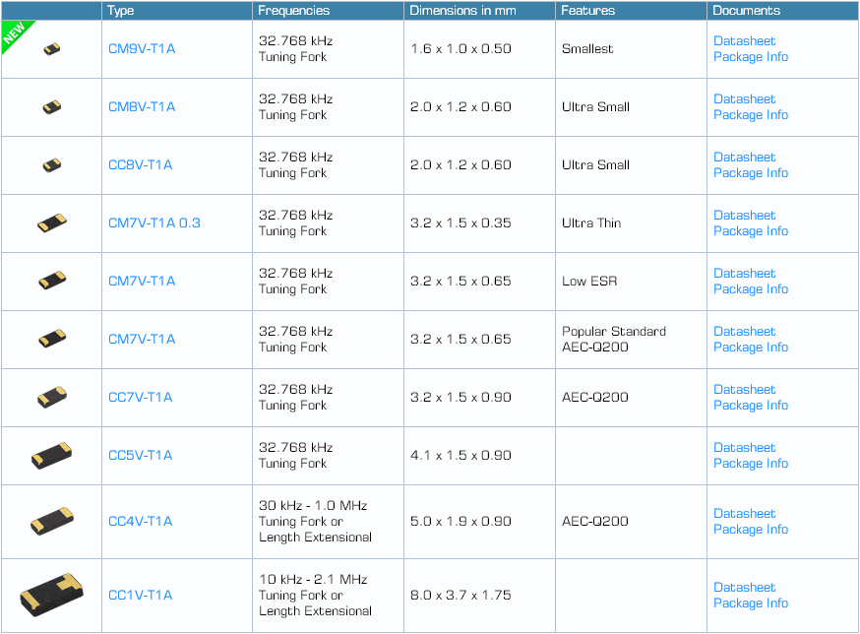Open the CC1V-T1A type link

point(140,596)
